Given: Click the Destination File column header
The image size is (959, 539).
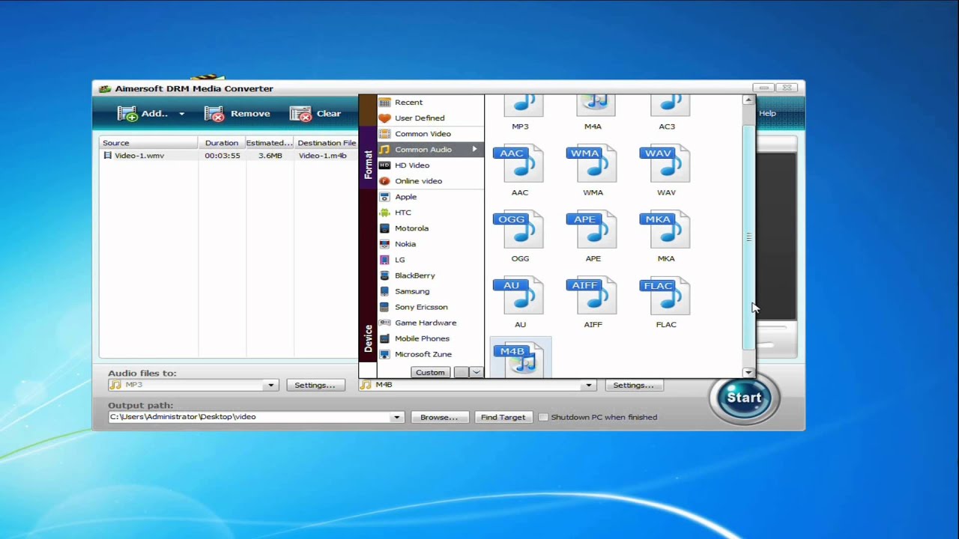Looking at the screenshot, I should point(327,143).
